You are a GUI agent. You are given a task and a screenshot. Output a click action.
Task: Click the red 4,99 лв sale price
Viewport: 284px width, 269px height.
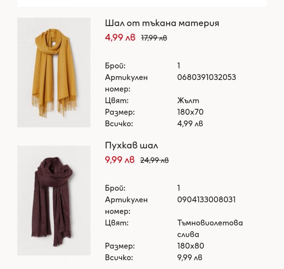120,38
